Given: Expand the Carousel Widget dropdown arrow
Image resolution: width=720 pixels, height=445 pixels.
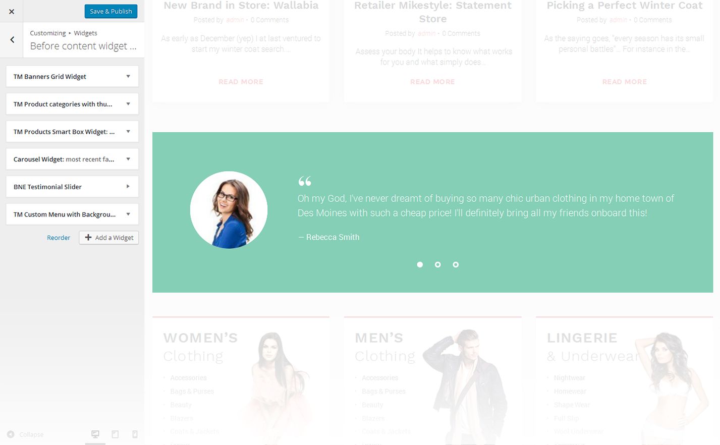Looking at the screenshot, I should click(x=128, y=159).
